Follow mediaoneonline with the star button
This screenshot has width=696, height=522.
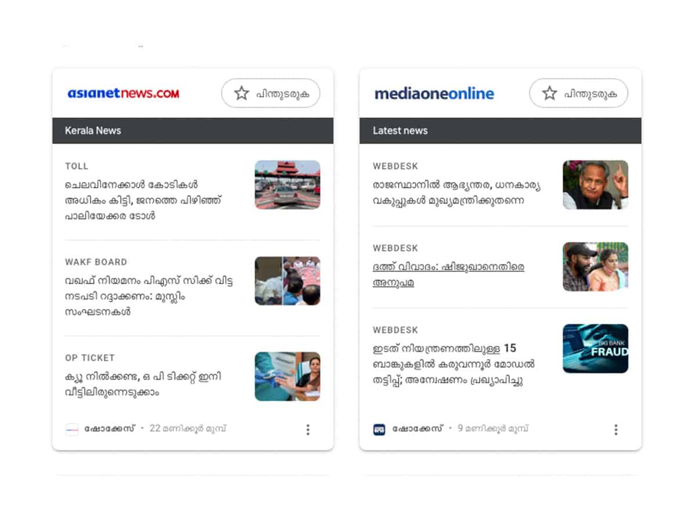(579, 93)
